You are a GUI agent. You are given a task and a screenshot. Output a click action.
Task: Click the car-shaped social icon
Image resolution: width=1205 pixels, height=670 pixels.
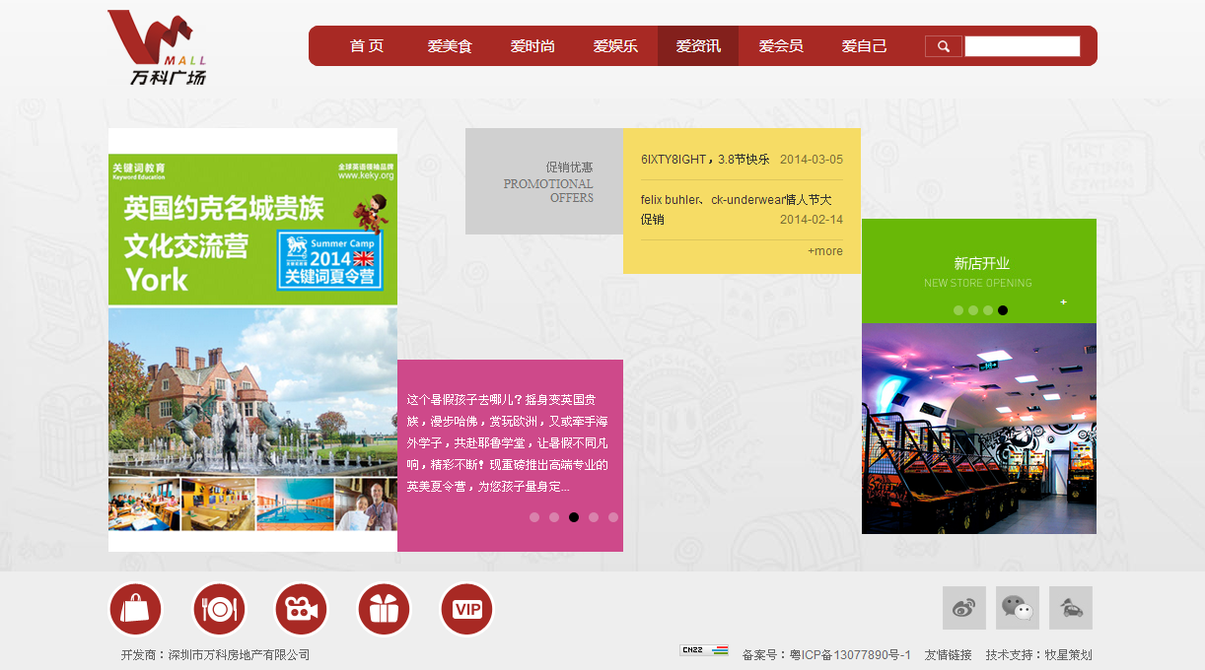tap(1071, 608)
